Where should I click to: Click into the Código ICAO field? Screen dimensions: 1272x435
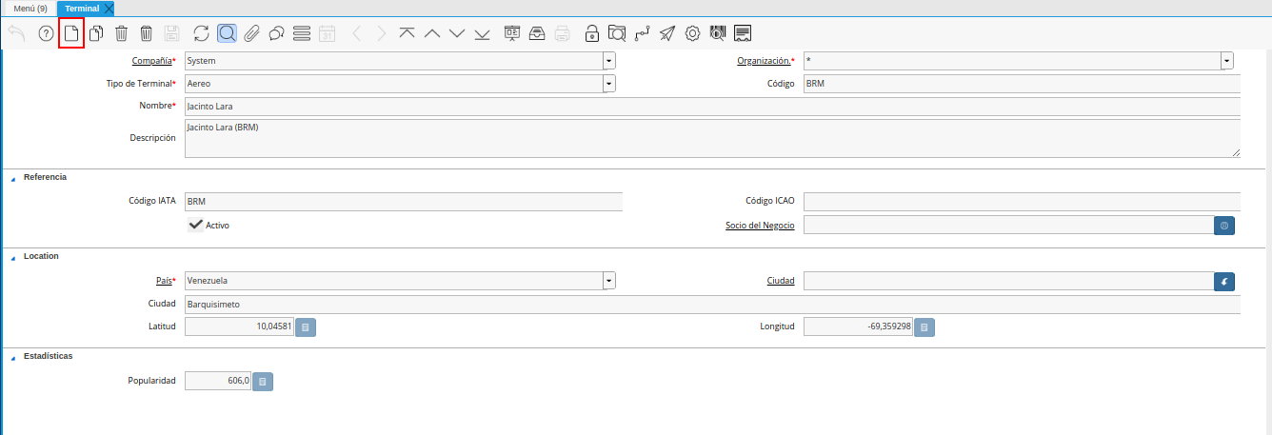pos(1021,202)
